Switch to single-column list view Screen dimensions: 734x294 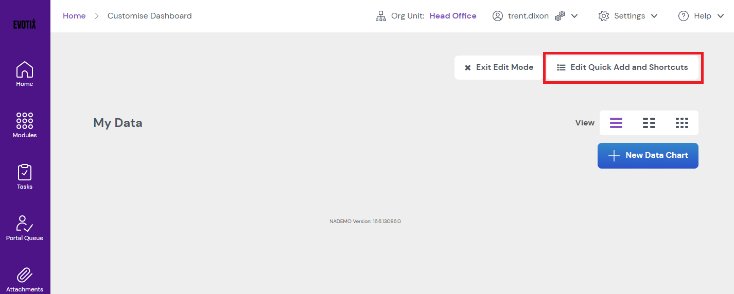pyautogui.click(x=616, y=123)
